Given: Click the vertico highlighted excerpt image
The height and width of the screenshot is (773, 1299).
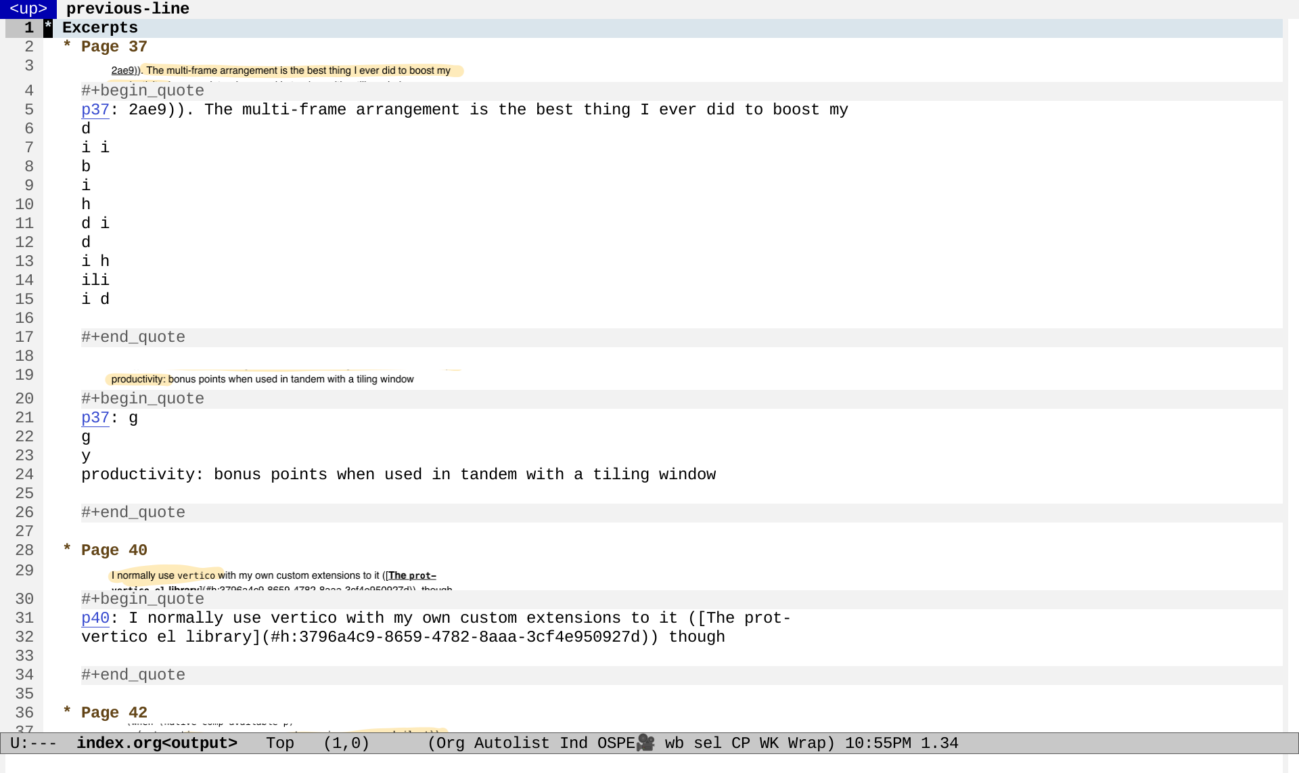Looking at the screenshot, I should 273,576.
